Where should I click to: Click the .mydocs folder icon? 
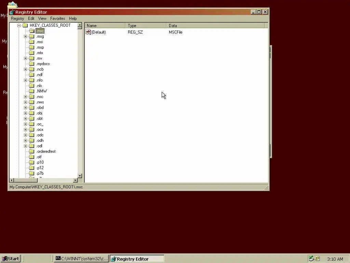[x=32, y=64]
